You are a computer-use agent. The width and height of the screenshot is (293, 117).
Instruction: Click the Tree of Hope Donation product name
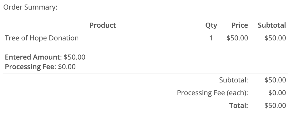[x=42, y=38]
